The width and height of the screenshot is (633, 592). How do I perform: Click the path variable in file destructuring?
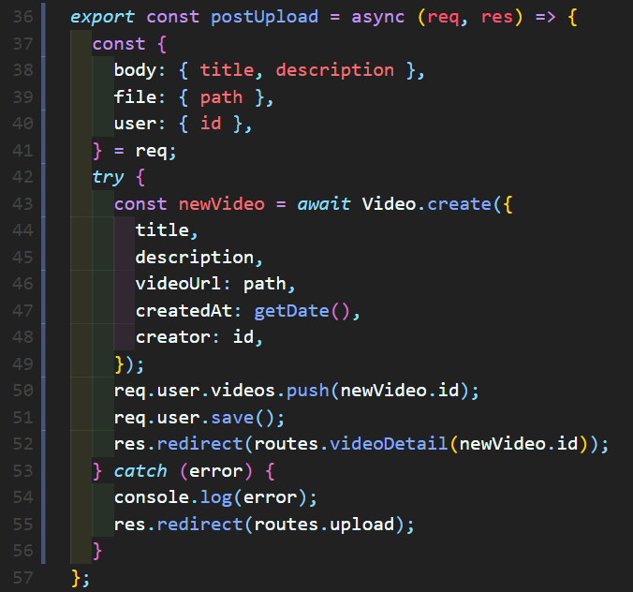221,97
